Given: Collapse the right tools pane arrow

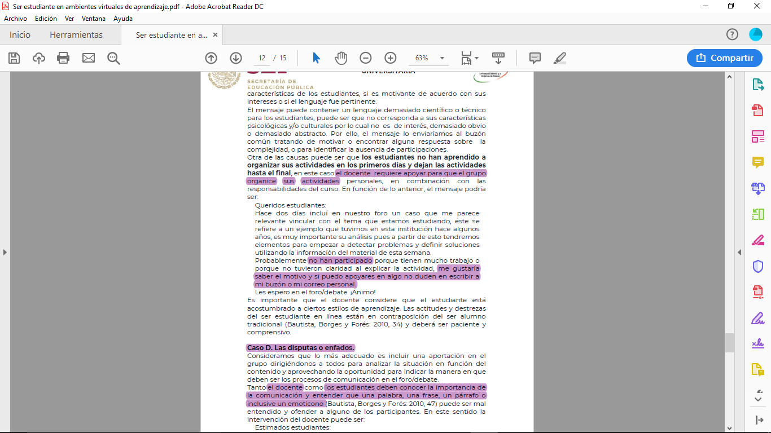Looking at the screenshot, I should [x=739, y=252].
